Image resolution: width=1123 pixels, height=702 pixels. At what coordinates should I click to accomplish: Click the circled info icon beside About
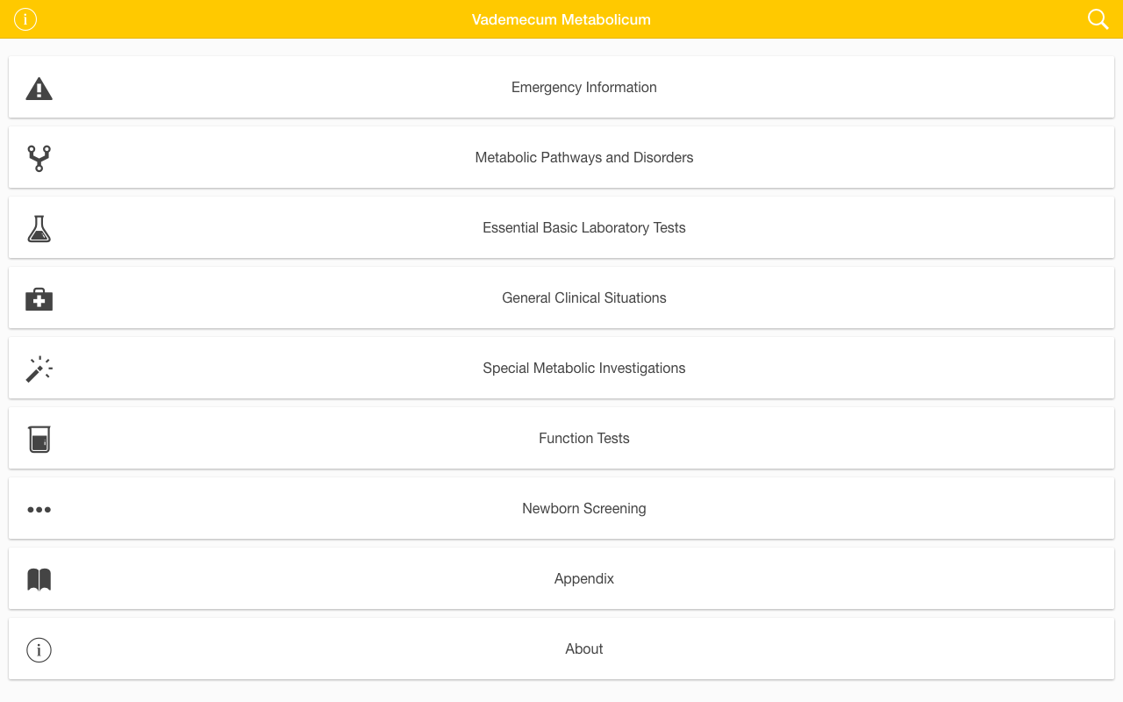pyautogui.click(x=39, y=649)
